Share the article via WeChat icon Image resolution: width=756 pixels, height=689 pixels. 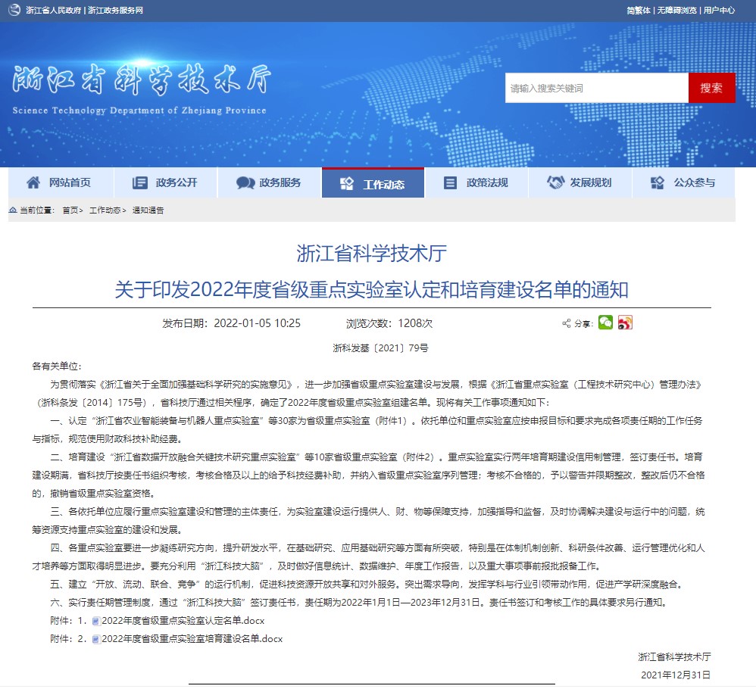(605, 323)
